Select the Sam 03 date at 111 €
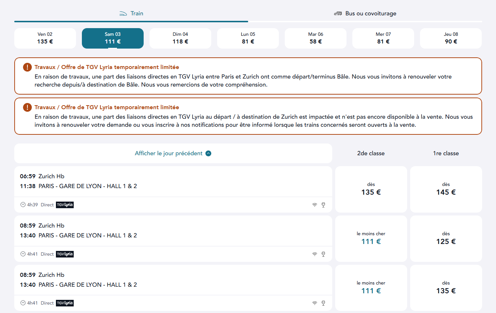The width and height of the screenshot is (496, 313). (x=113, y=38)
